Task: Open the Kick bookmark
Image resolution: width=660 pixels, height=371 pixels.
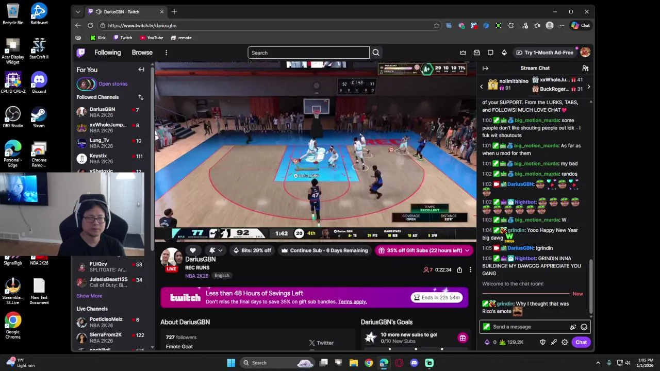Action: (x=98, y=38)
